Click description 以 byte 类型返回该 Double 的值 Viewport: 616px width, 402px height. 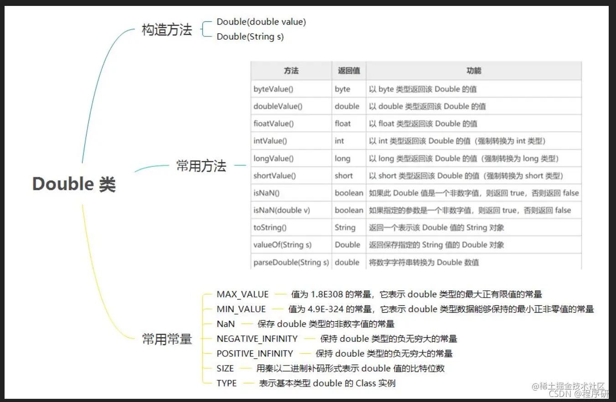coord(423,89)
